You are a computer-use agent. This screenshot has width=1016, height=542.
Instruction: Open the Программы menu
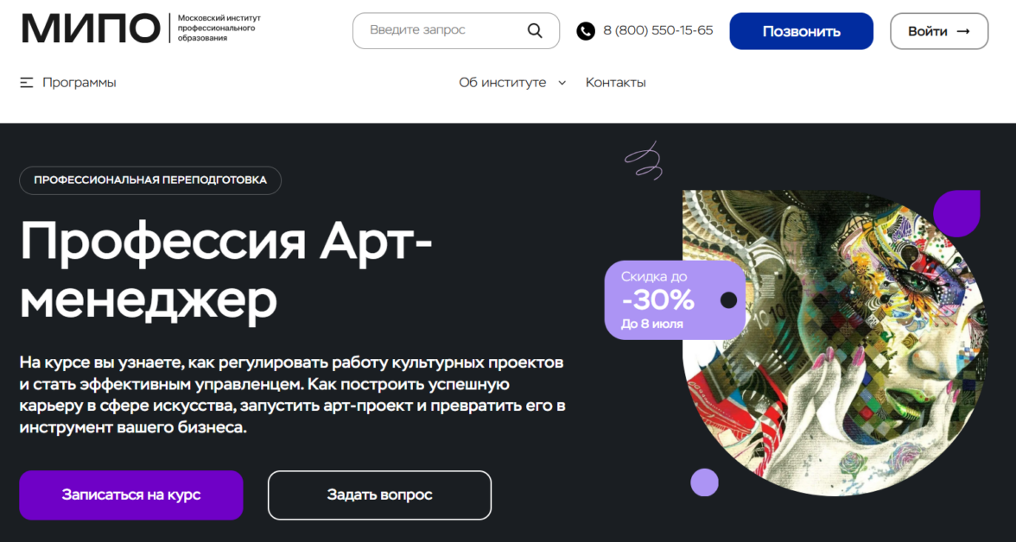click(x=79, y=83)
